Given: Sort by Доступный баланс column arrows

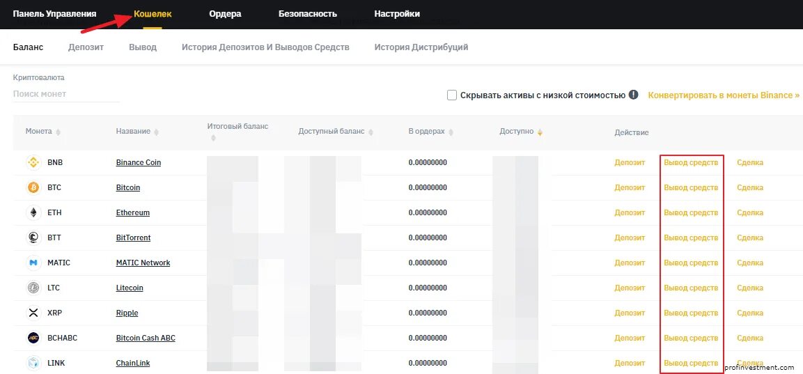Looking at the screenshot, I should point(371,132).
